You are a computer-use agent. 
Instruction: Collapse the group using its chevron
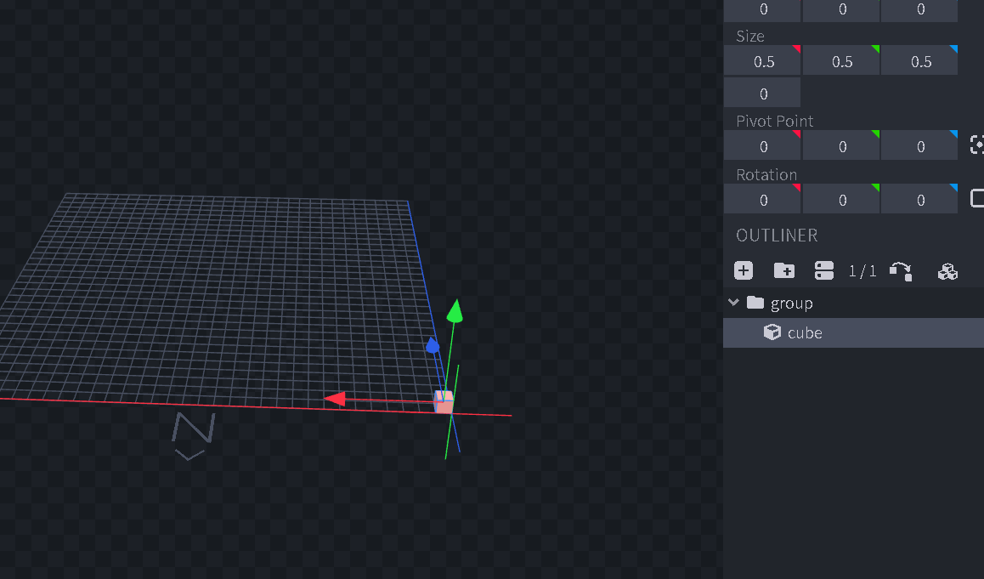(x=733, y=302)
